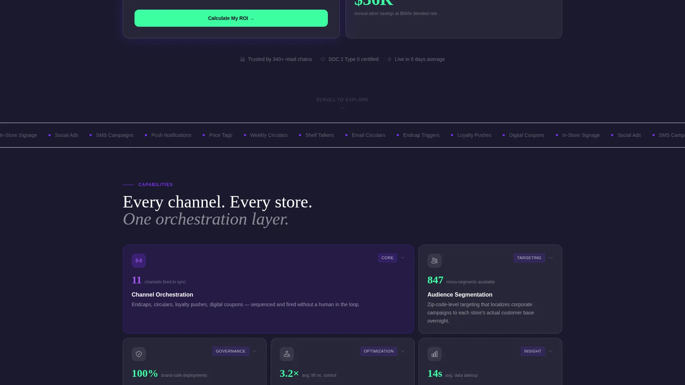
Task: Click the lightning bolt icon beside Live in 6 days
Action: [x=390, y=59]
